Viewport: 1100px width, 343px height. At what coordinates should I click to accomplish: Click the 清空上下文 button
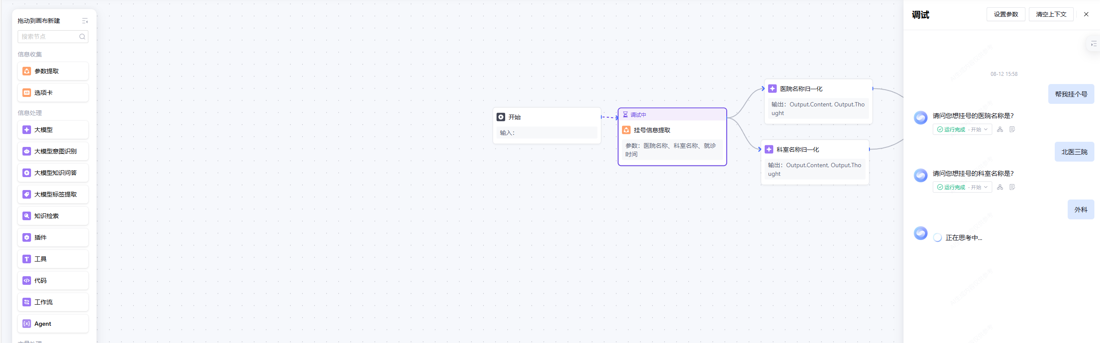click(1051, 14)
